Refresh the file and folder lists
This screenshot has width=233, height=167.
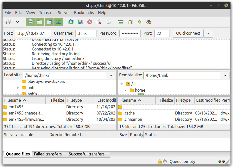(x=71, y=22)
